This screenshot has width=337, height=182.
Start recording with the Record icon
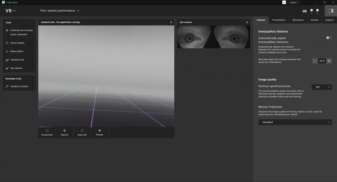click(65, 130)
